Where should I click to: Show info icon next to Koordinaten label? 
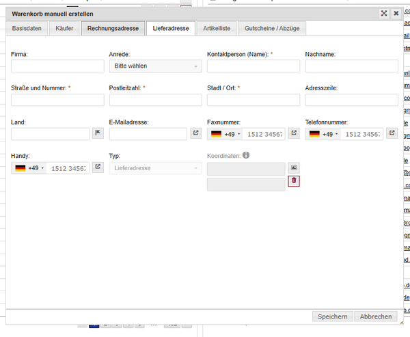246,155
